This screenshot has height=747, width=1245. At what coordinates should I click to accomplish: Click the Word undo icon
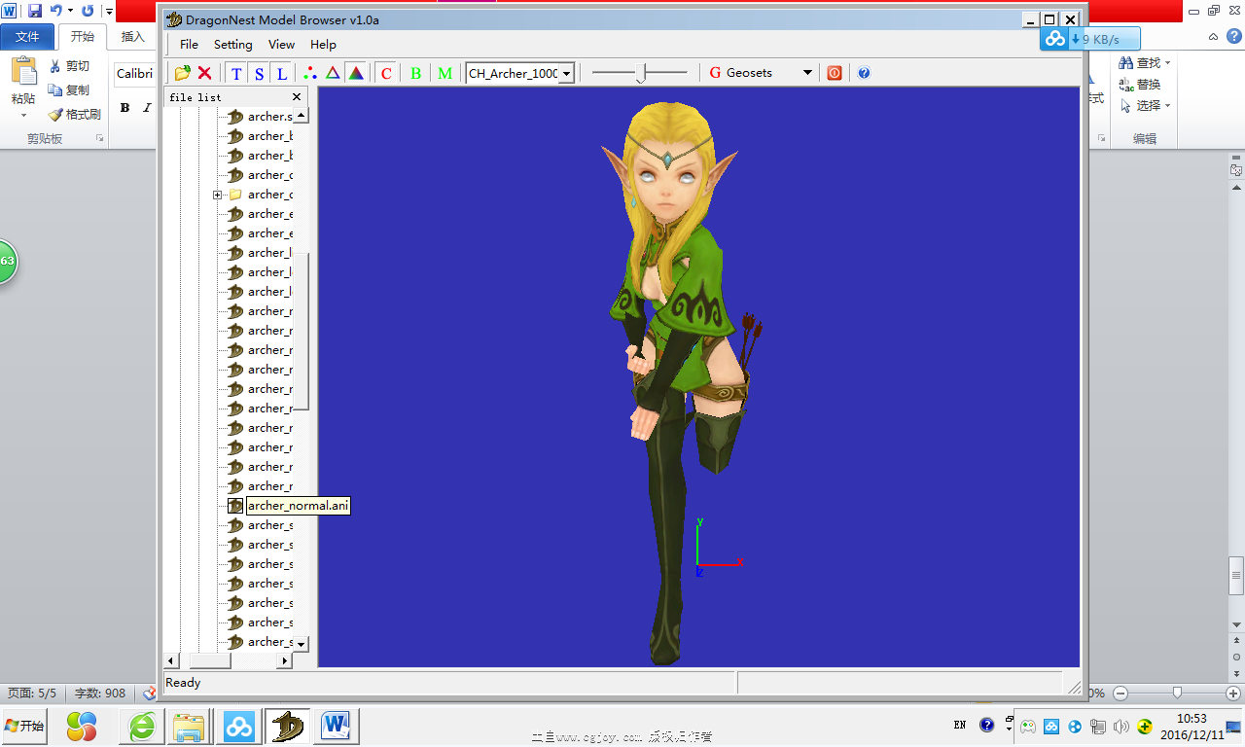(x=56, y=11)
